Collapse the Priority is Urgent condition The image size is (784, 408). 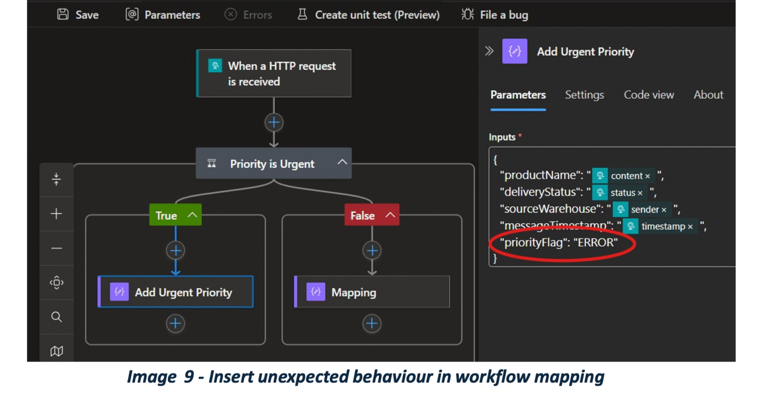point(342,162)
